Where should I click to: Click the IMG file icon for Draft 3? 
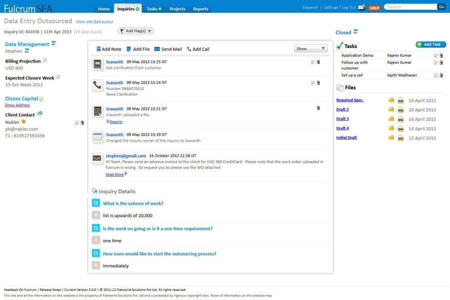pyautogui.click(x=400, y=119)
